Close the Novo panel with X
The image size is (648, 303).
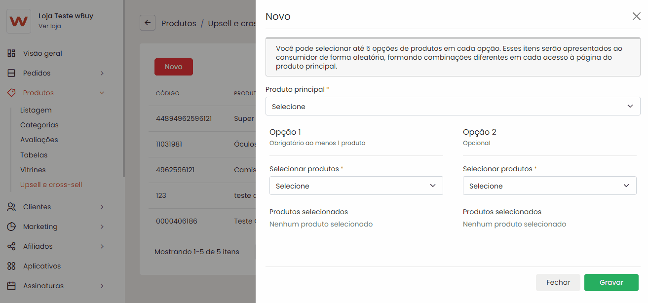pyautogui.click(x=636, y=16)
